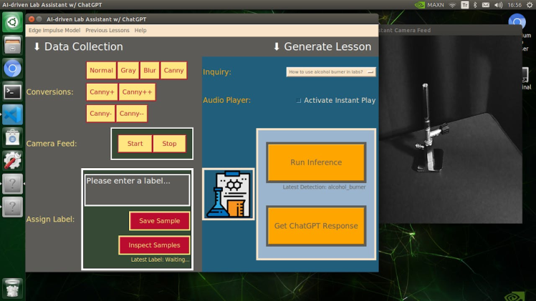Apply the Gray conversion
The image size is (536, 301).
[x=128, y=70]
